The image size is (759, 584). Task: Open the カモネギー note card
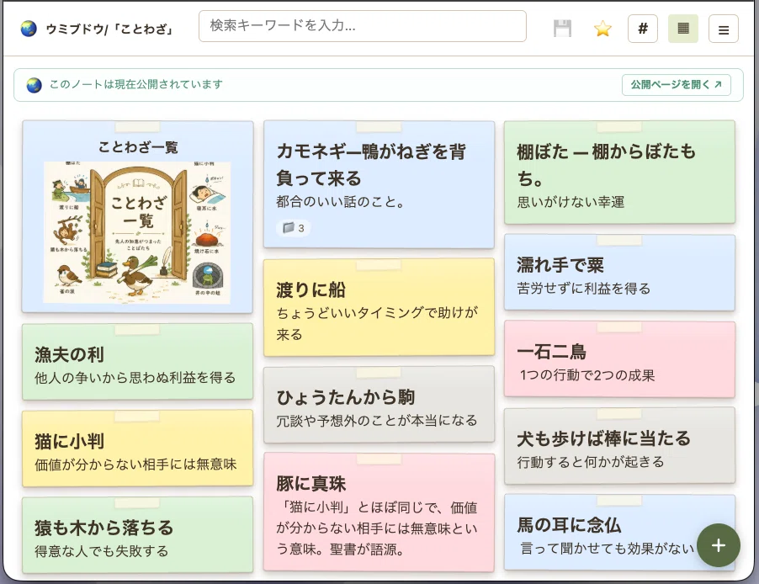(x=379, y=184)
